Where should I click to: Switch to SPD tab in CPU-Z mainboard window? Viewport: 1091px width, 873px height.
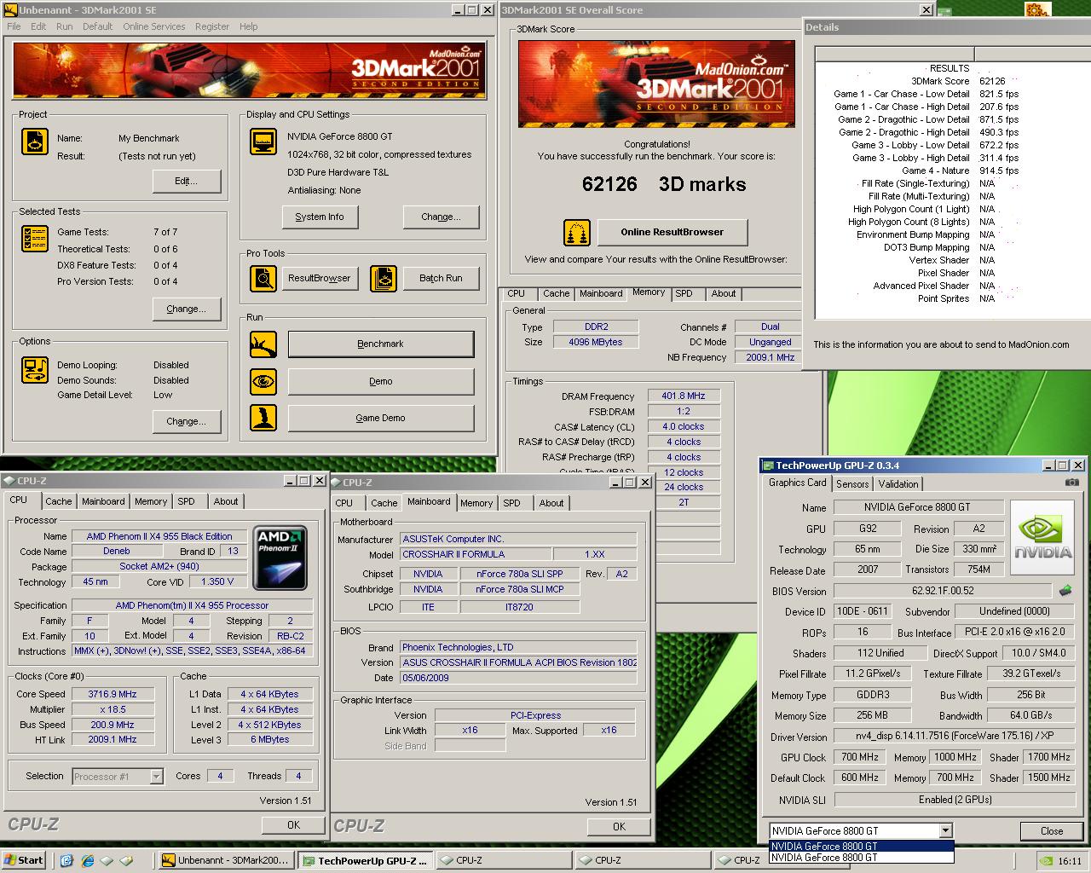(511, 503)
